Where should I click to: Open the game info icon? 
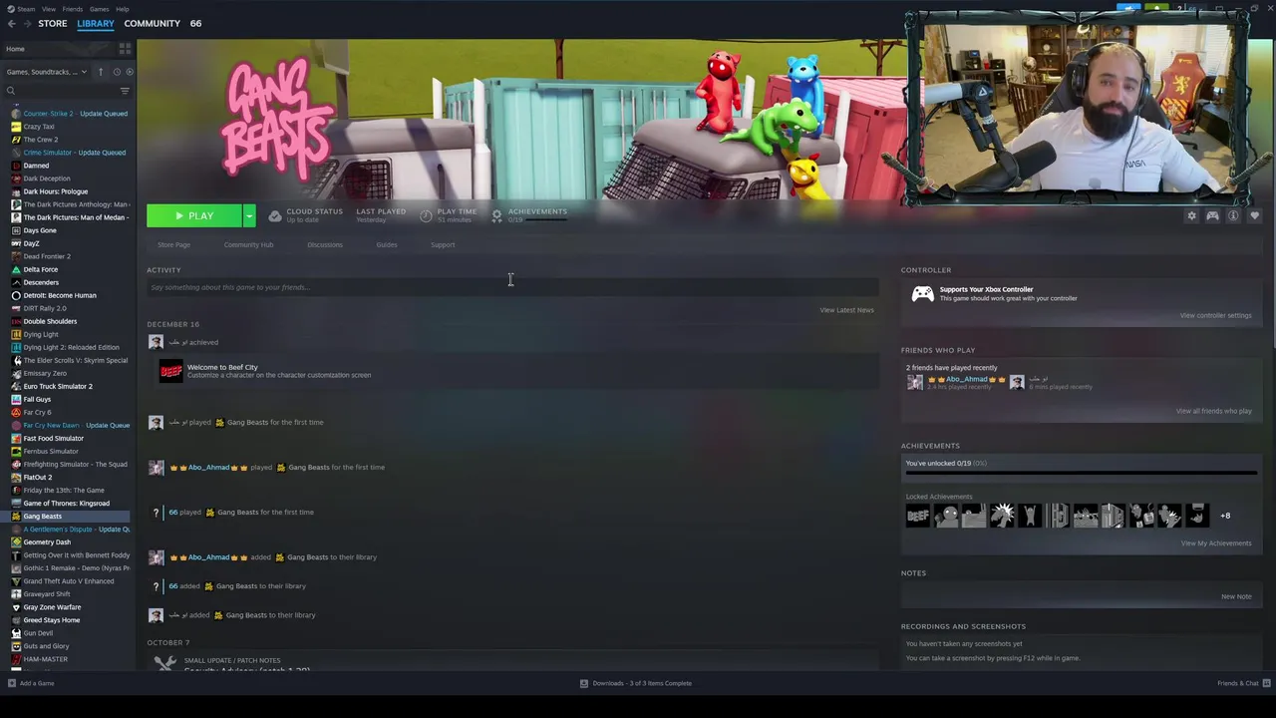tap(1233, 215)
